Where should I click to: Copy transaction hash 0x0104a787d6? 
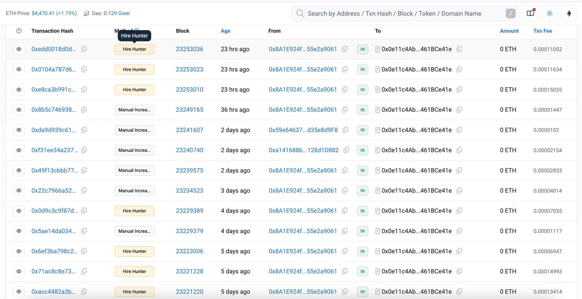[84, 69]
